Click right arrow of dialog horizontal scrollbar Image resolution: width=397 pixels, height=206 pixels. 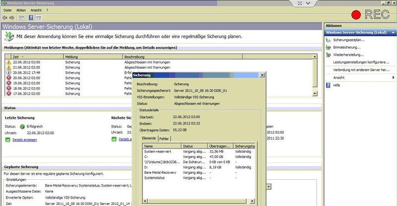[x=252, y=201]
